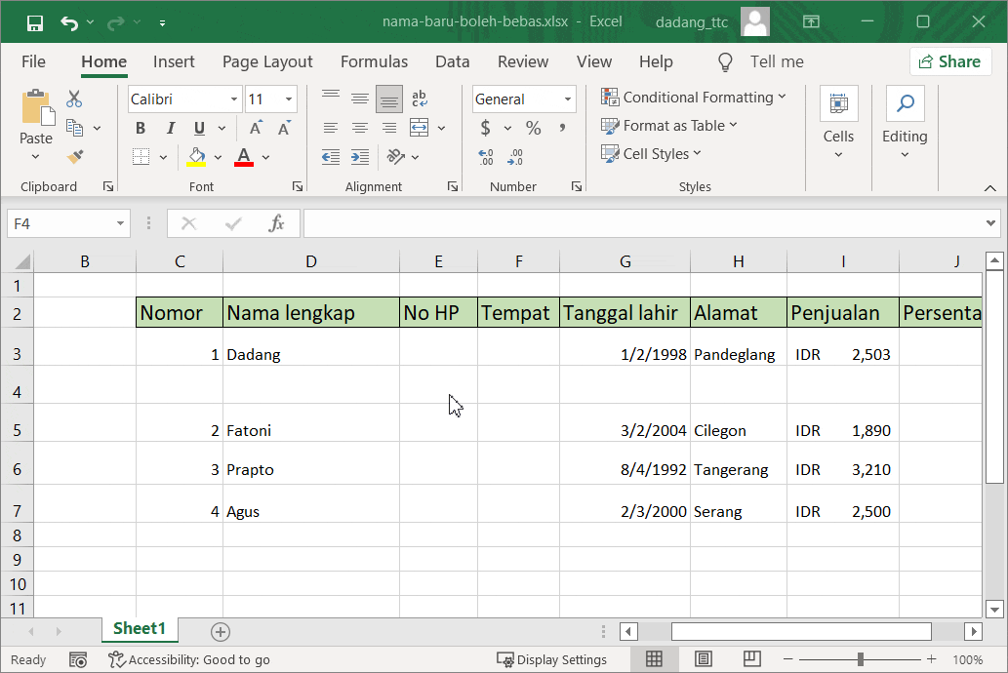Open Conditional Formatting options

695,98
